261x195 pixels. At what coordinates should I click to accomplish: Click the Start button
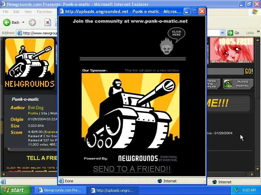tap(15, 190)
